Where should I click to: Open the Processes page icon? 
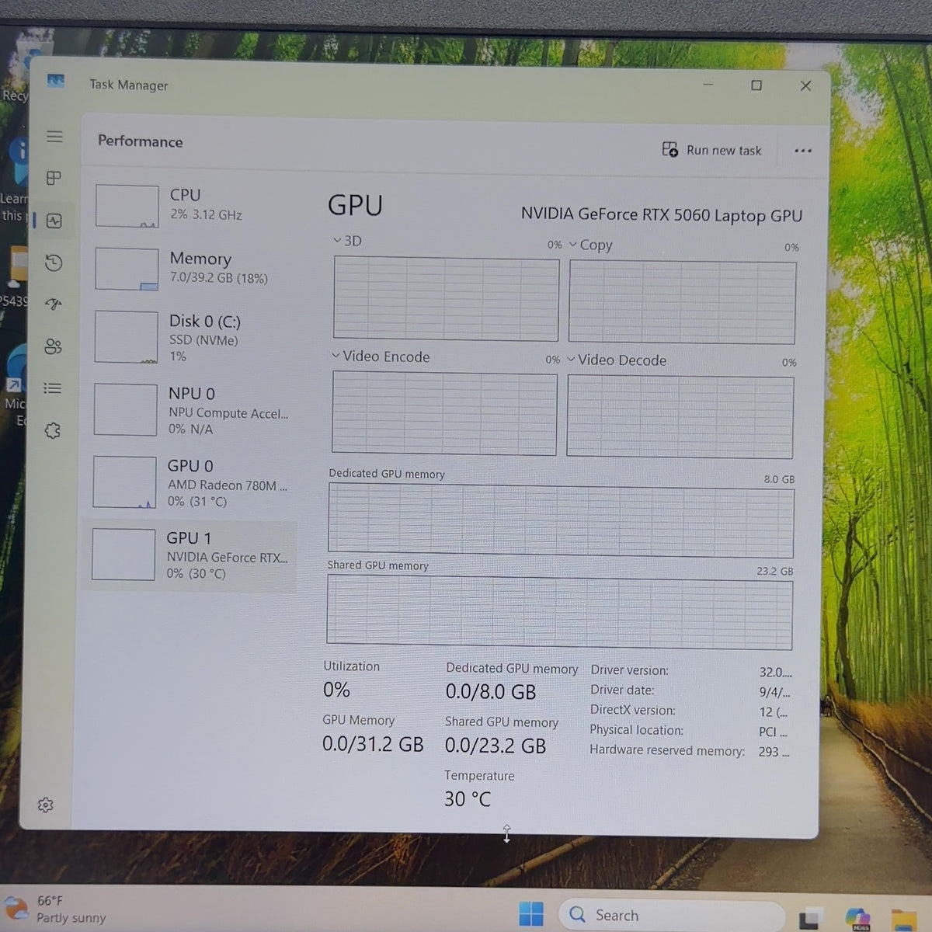[x=54, y=179]
